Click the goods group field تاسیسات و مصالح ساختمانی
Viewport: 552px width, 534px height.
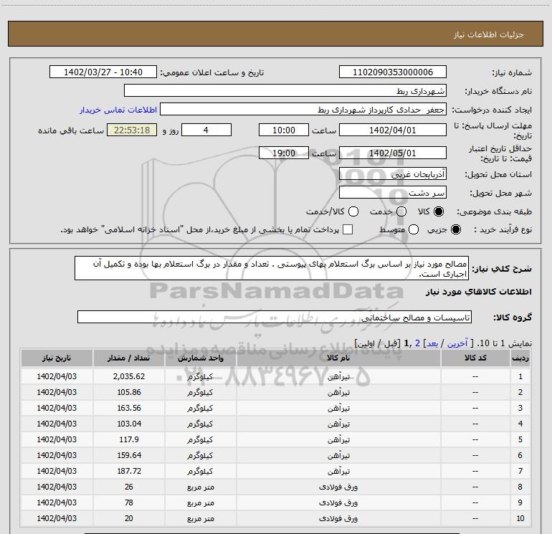click(275, 317)
